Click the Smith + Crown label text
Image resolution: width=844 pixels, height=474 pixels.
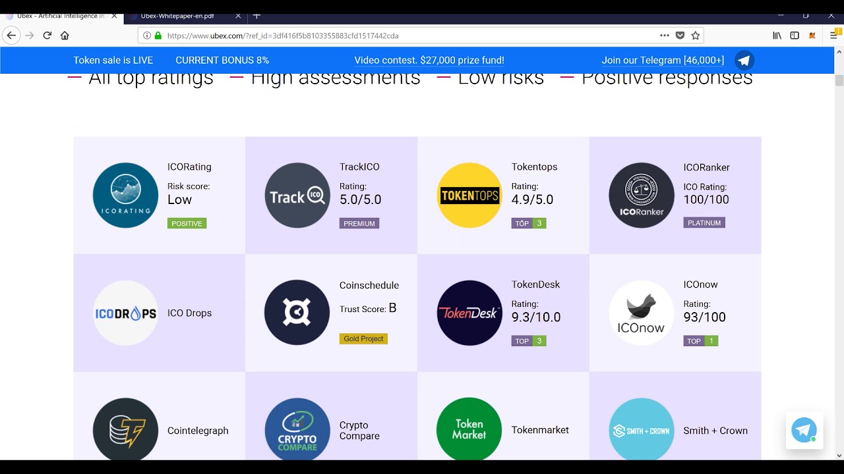[715, 431]
